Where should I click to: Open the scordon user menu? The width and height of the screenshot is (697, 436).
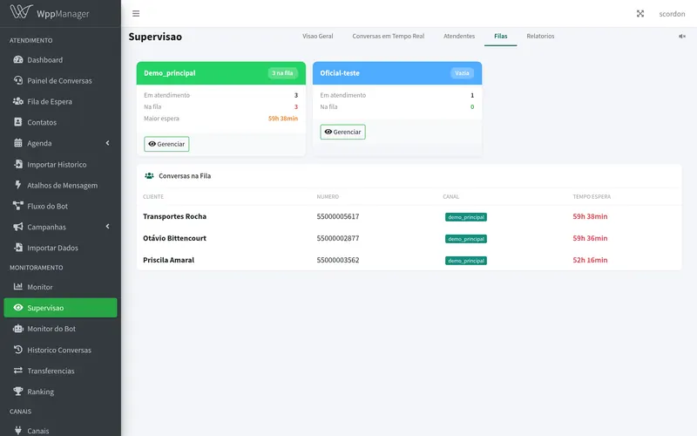pyautogui.click(x=672, y=14)
